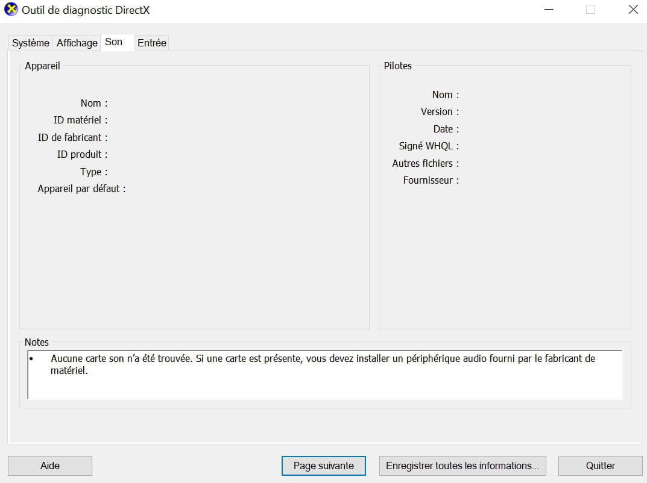Click the Notes group heading
Viewport: 647px width, 483px height.
[x=37, y=342]
